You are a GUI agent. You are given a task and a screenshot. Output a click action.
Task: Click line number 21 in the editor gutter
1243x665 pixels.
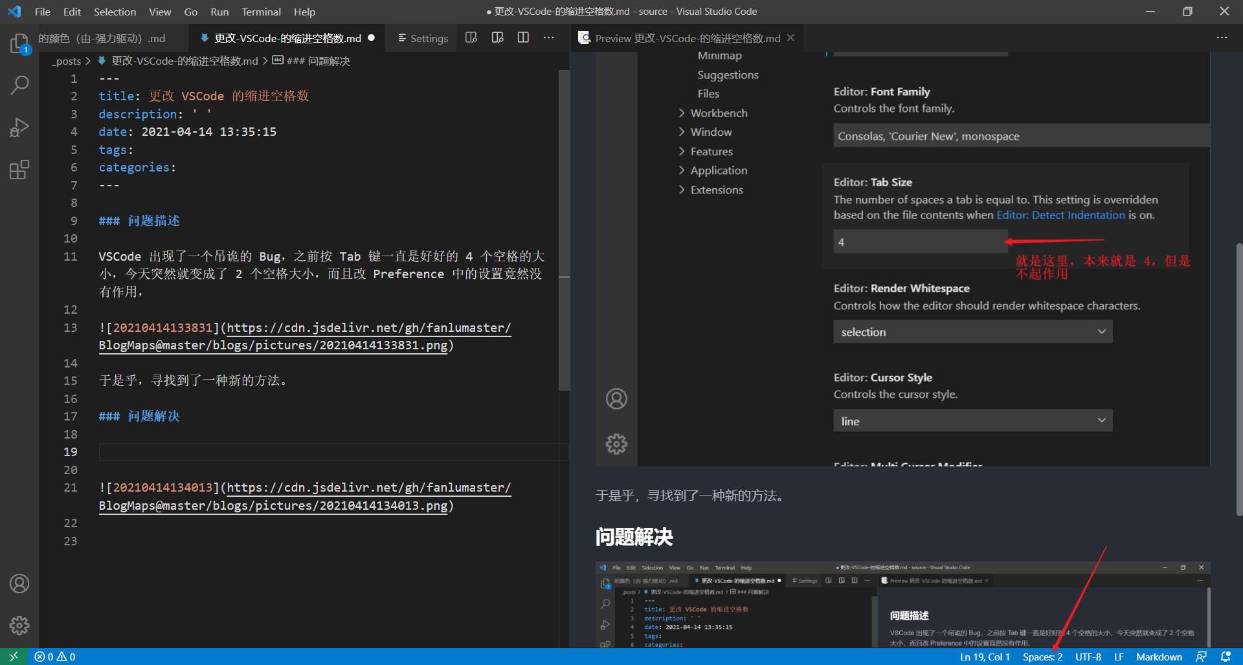(x=71, y=487)
